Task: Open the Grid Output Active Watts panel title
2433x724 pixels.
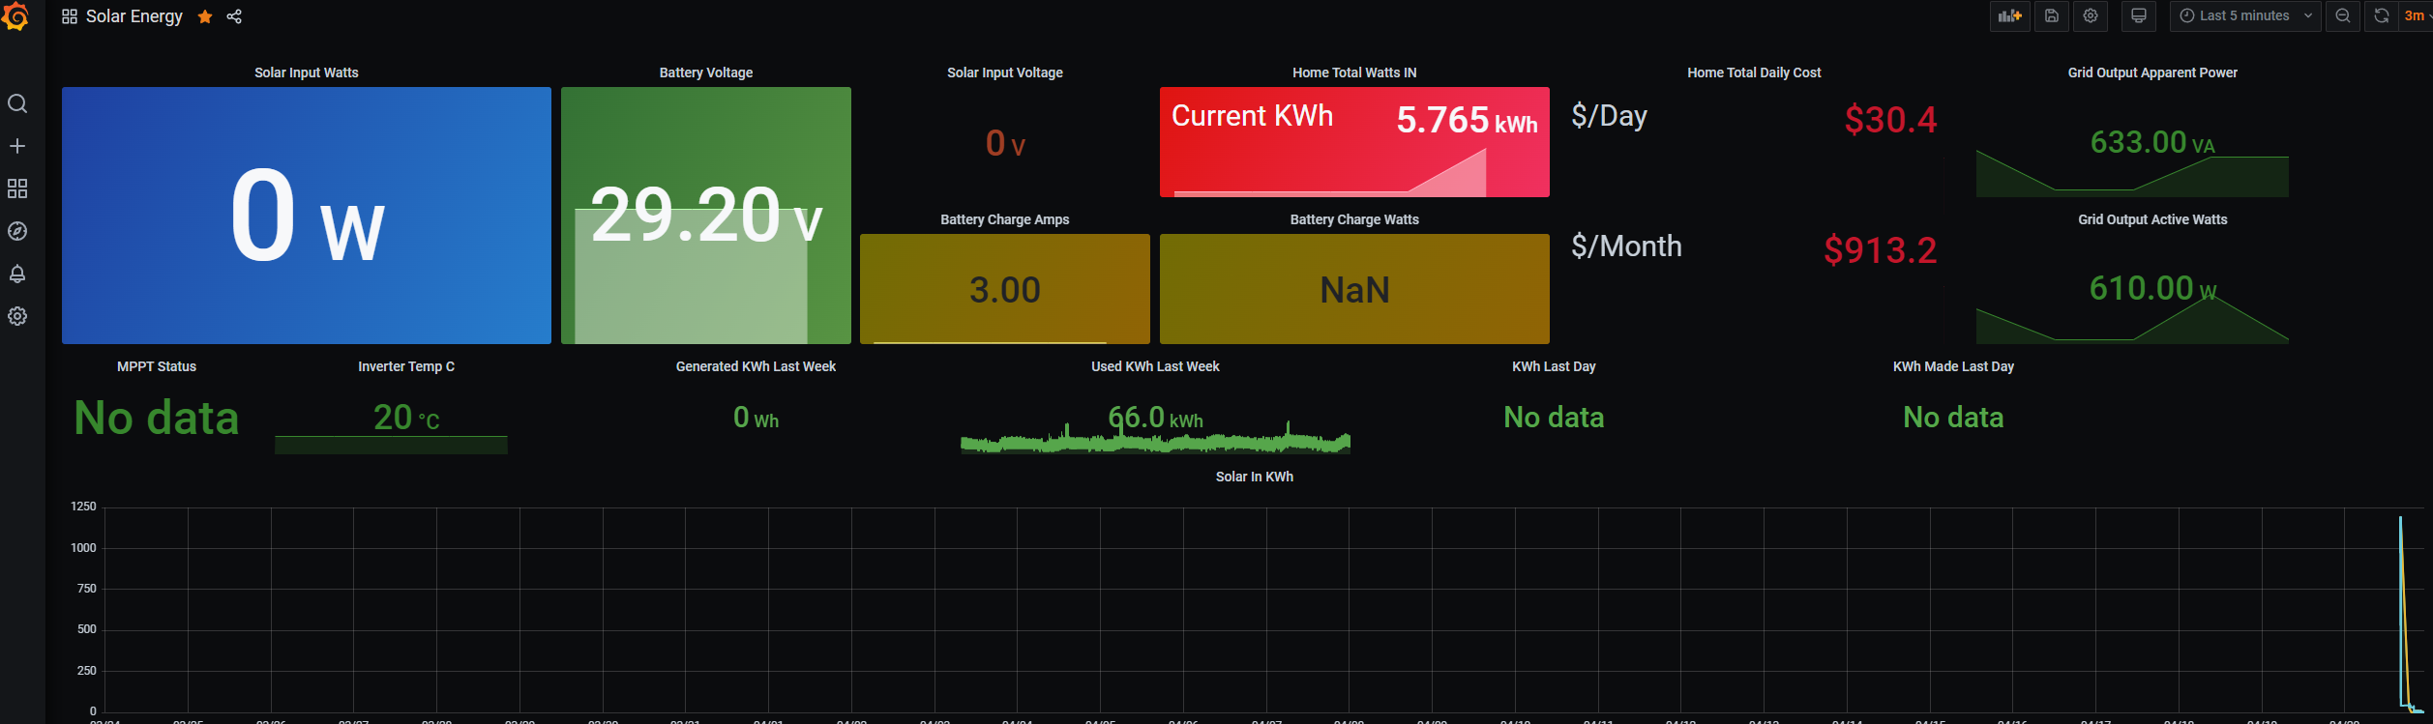Action: (x=2152, y=219)
